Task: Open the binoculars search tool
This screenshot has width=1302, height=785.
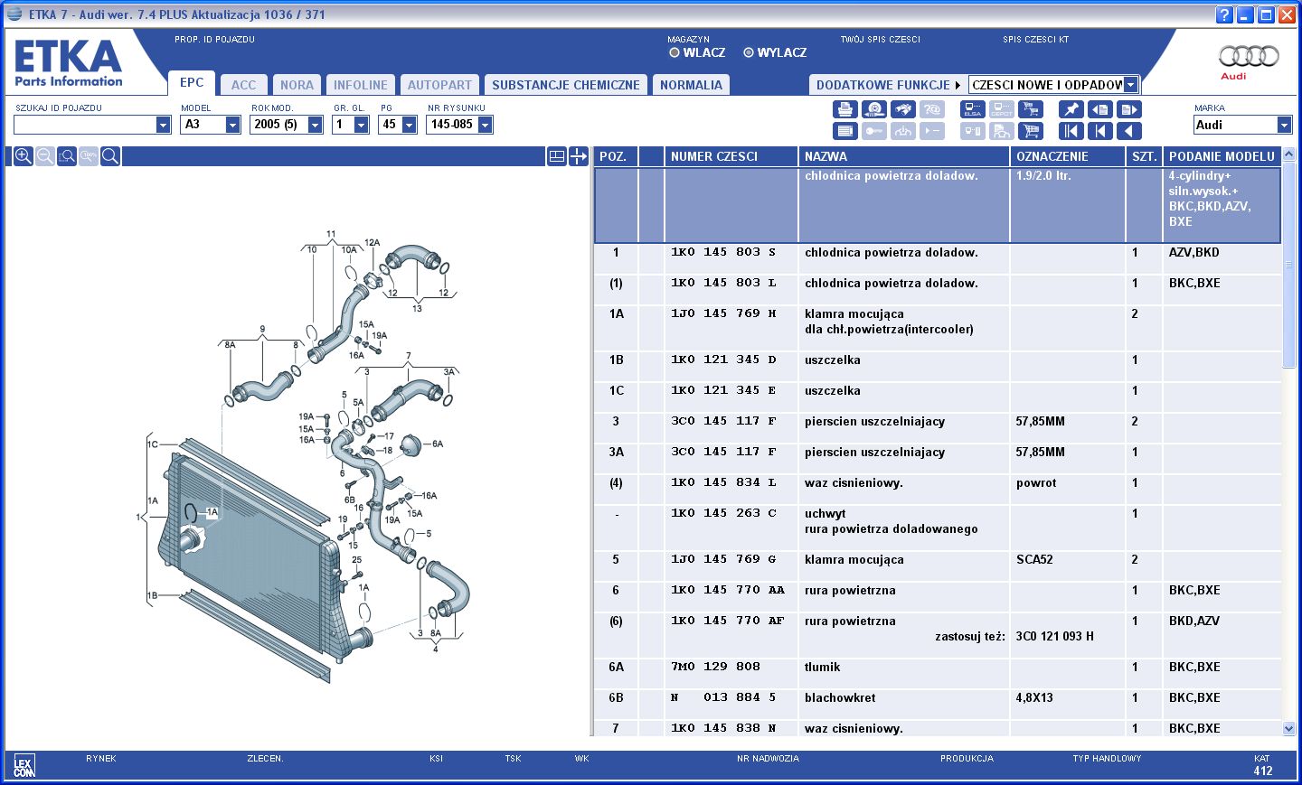Action: (903, 109)
